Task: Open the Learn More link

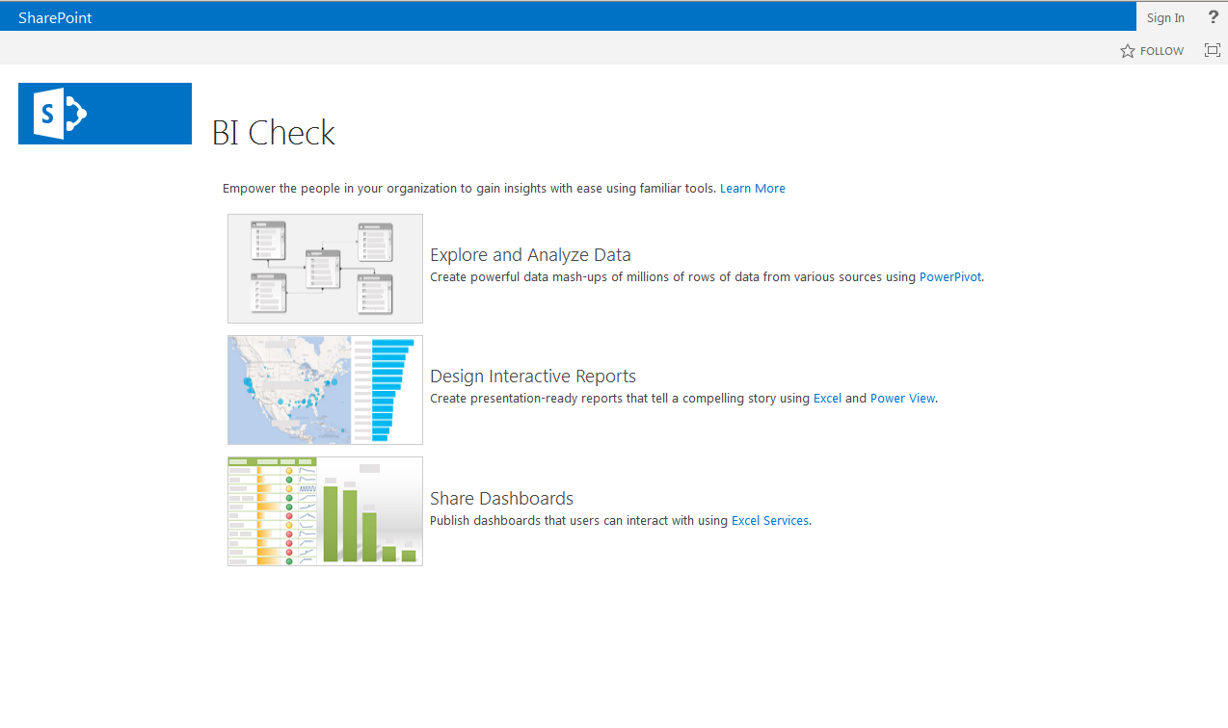Action: (752, 188)
